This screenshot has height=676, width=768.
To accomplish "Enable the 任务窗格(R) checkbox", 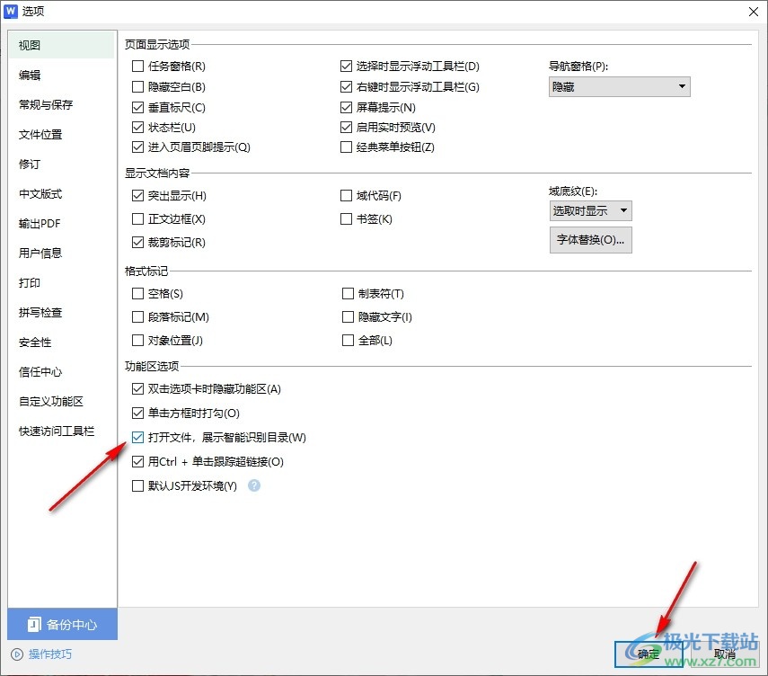I will coord(138,66).
